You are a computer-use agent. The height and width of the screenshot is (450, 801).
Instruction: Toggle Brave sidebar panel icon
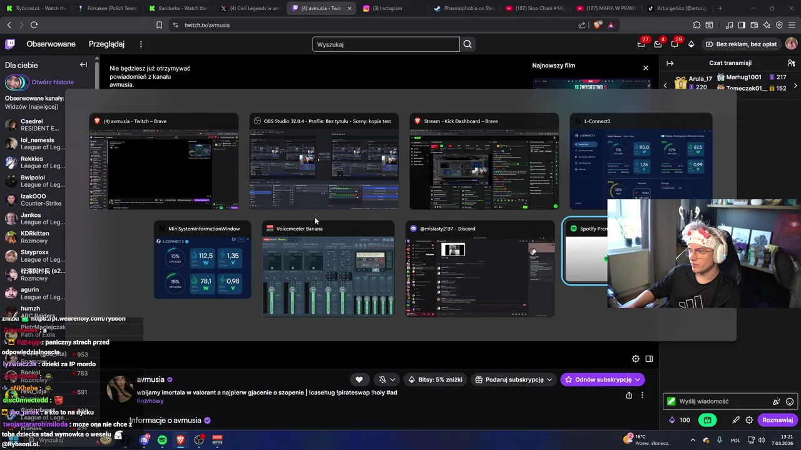pos(742,25)
